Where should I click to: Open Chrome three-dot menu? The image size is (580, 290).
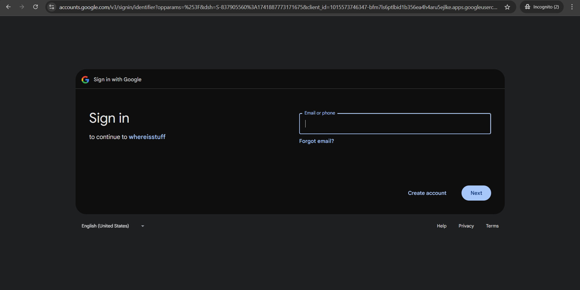(572, 7)
